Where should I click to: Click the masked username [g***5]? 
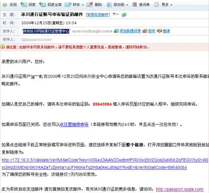click(37, 77)
